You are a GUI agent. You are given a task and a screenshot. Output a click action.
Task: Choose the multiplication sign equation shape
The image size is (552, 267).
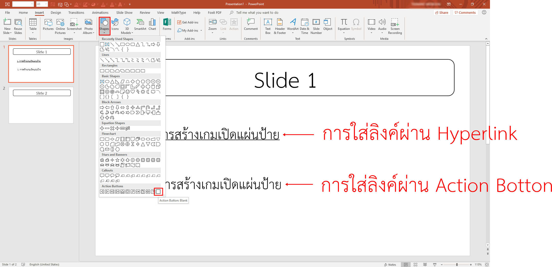(x=112, y=128)
